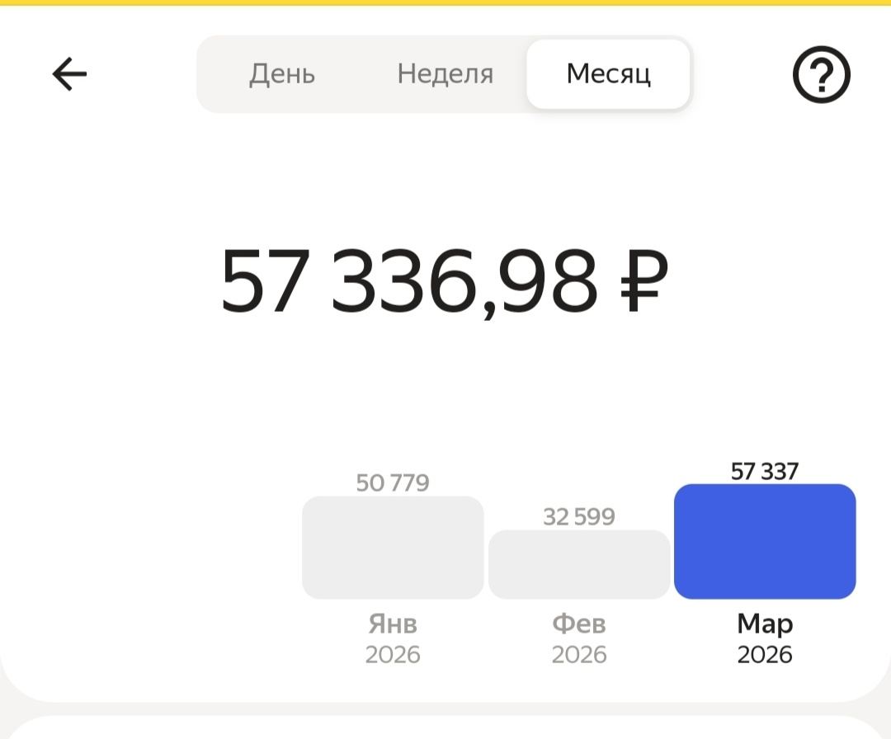
Task: Select the Янв 2026 month label
Action: coord(392,638)
